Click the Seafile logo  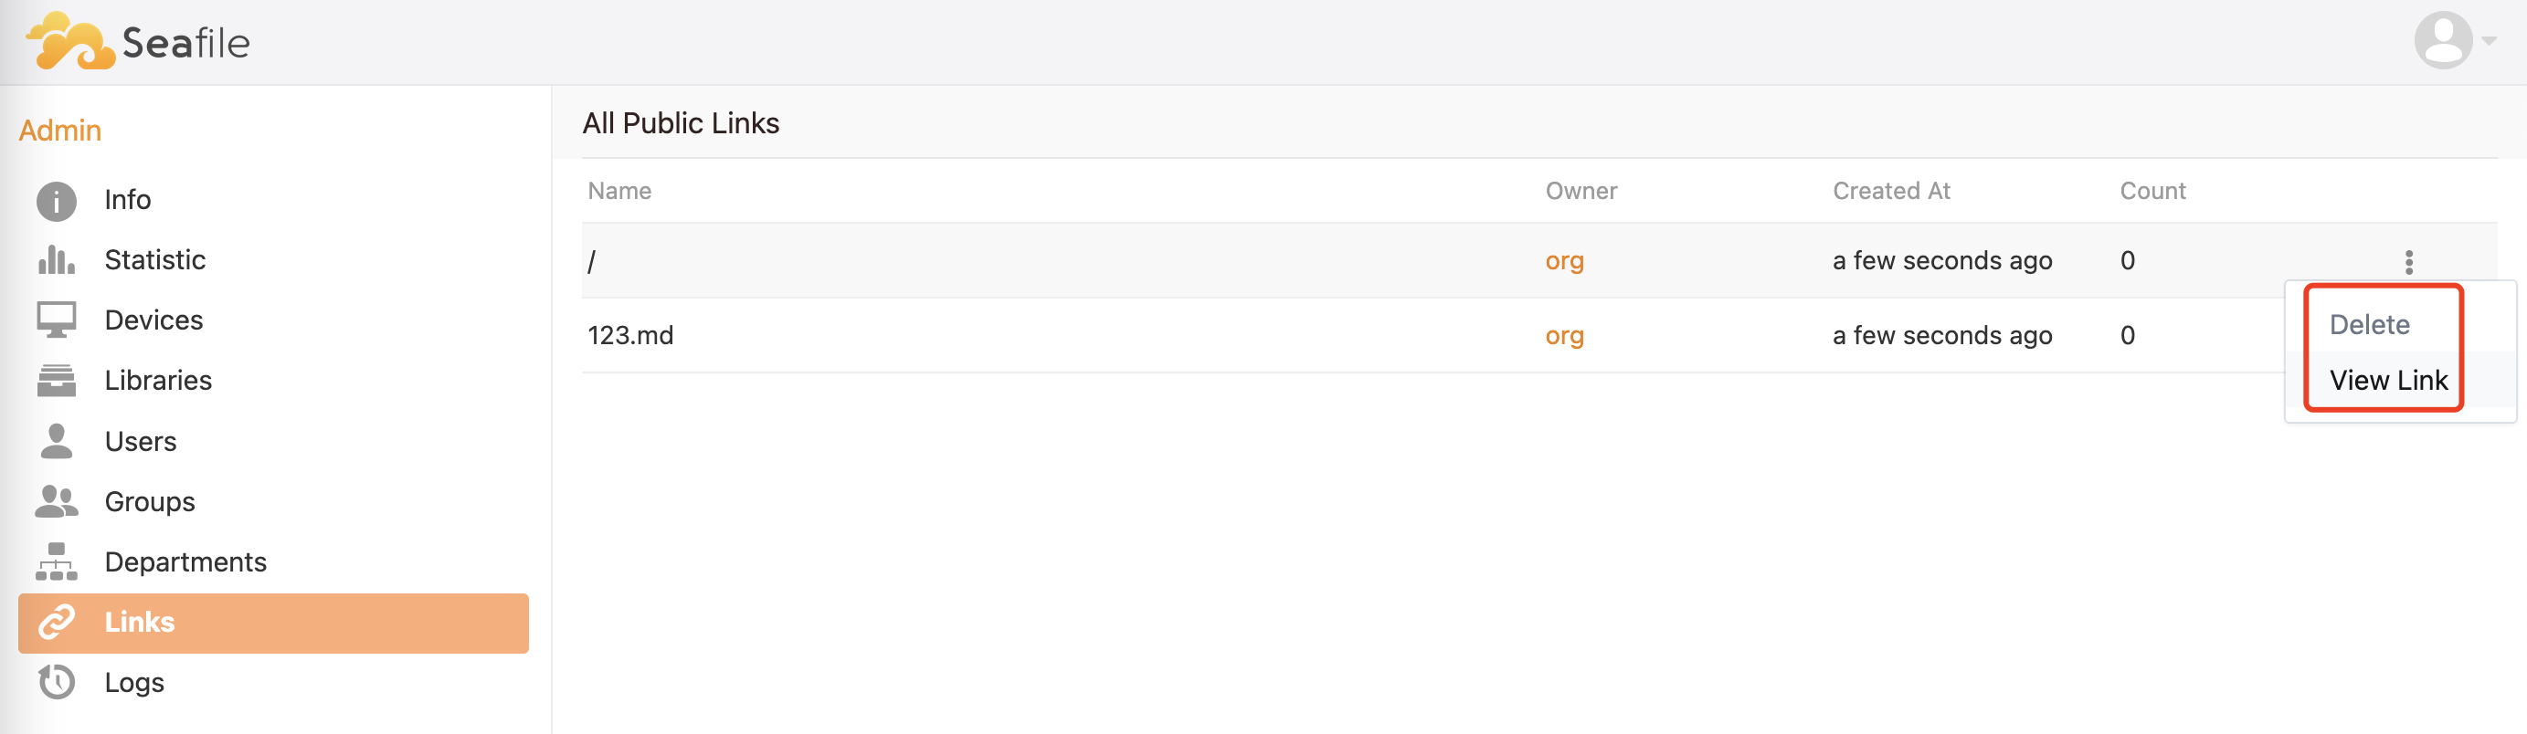tap(137, 41)
